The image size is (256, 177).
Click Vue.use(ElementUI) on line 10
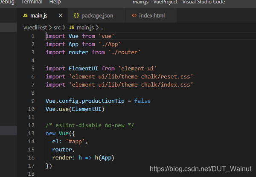click(75, 109)
